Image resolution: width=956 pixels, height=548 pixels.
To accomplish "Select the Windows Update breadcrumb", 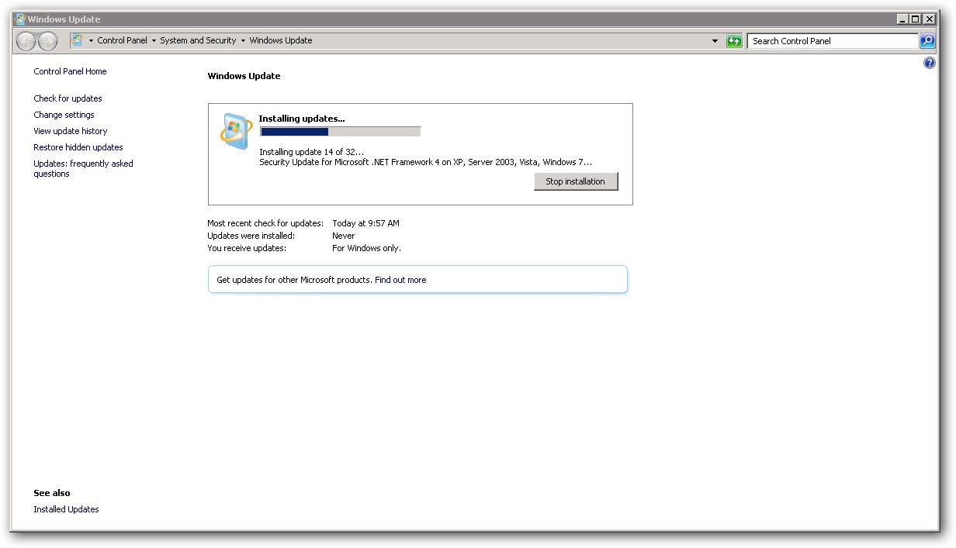I will click(x=281, y=41).
